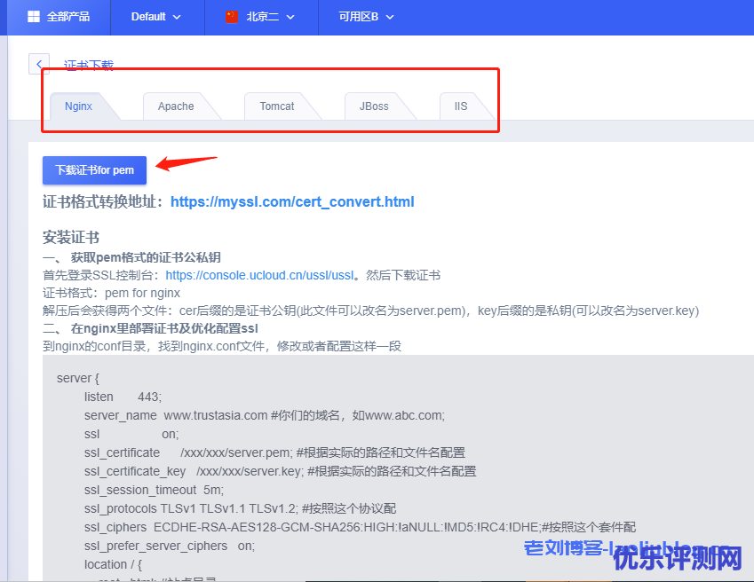The image size is (754, 582).
Task: Switch to the Nginx tab
Action: [78, 106]
